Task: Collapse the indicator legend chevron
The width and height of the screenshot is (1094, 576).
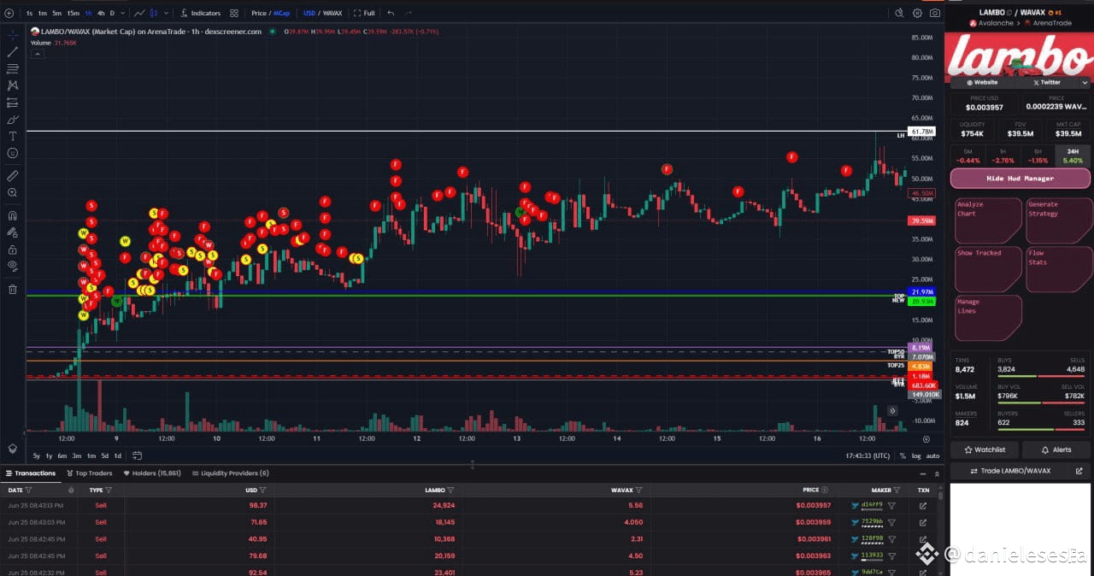Action: (38, 53)
